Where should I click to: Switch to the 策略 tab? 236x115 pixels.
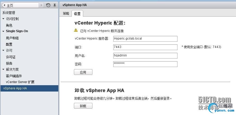tap(66, 13)
